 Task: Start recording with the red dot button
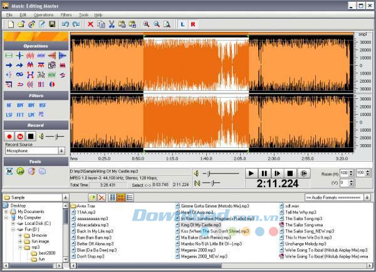pos(9,137)
